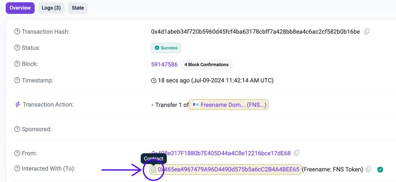This screenshot has height=182, width=396.
Task: Click the green verified checkmark icon
Action: 380,169
